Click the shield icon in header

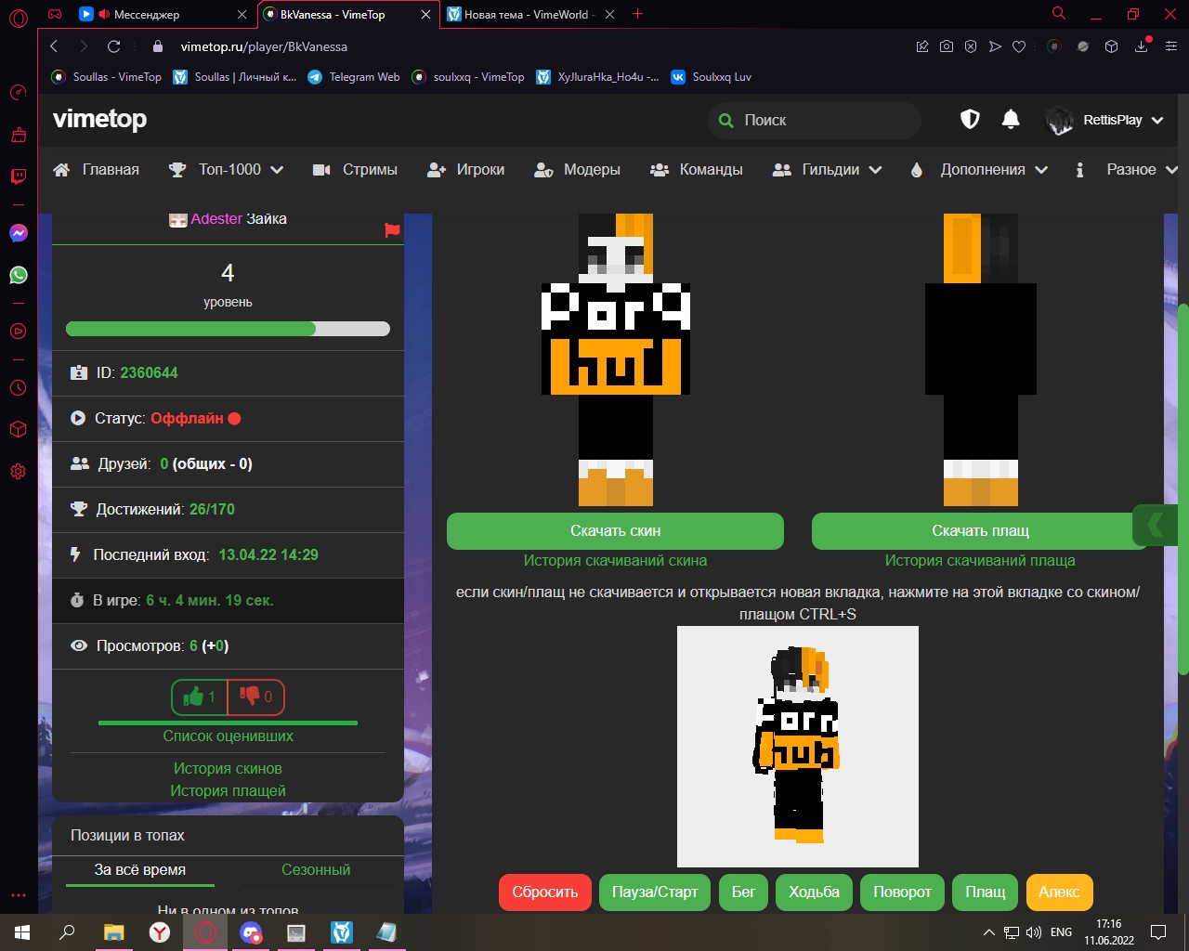(970, 119)
